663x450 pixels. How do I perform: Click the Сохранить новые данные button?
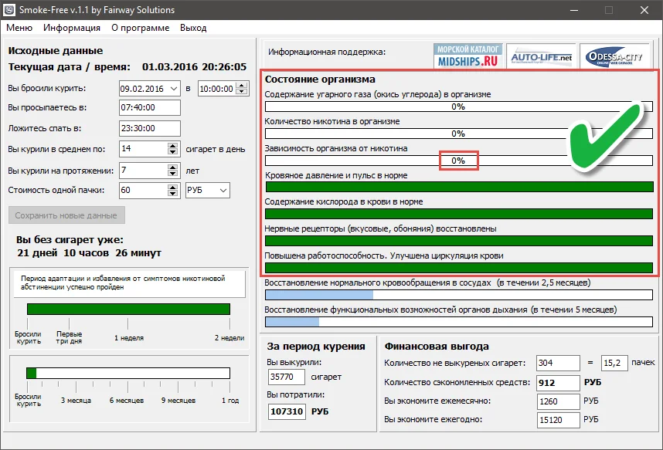(x=66, y=215)
